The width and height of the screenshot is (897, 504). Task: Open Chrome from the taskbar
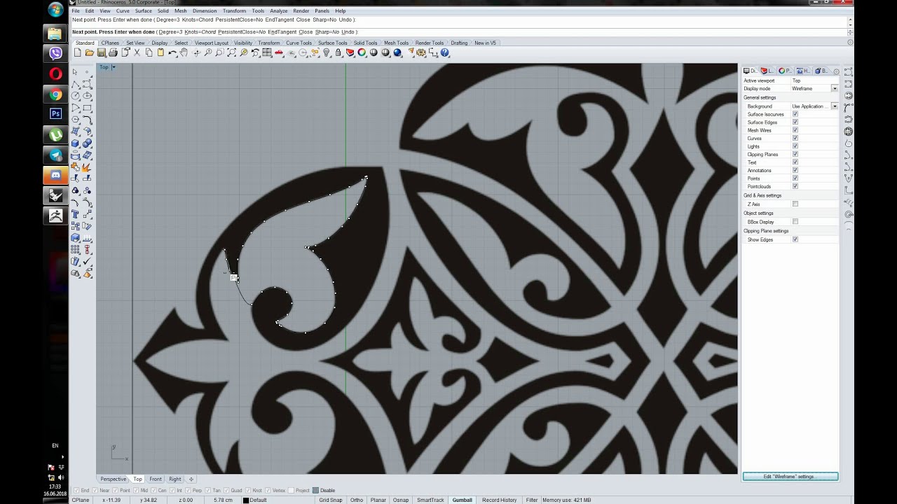[55, 94]
